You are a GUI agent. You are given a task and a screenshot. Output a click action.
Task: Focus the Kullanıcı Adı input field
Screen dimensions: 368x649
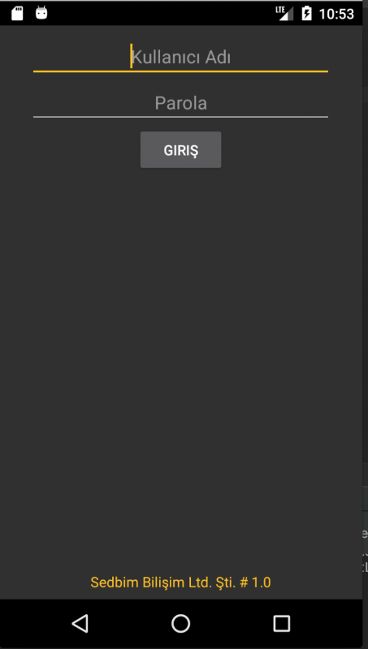pyautogui.click(x=180, y=58)
